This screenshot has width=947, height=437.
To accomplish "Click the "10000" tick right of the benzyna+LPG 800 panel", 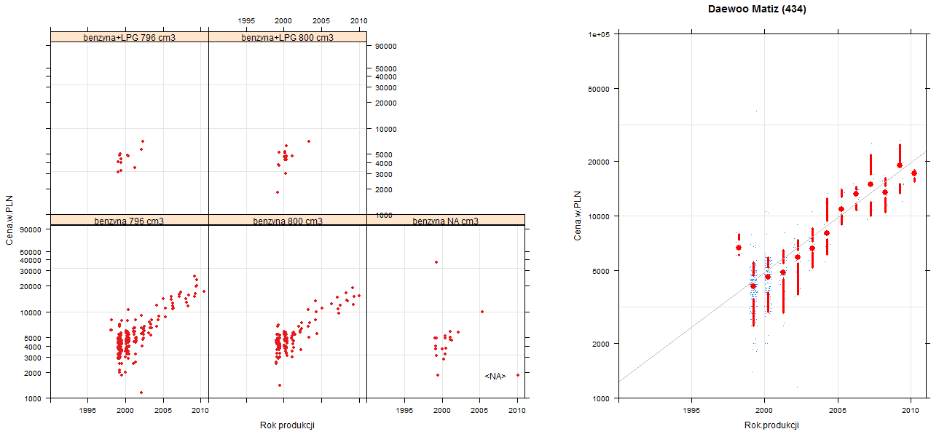I will pyautogui.click(x=386, y=129).
